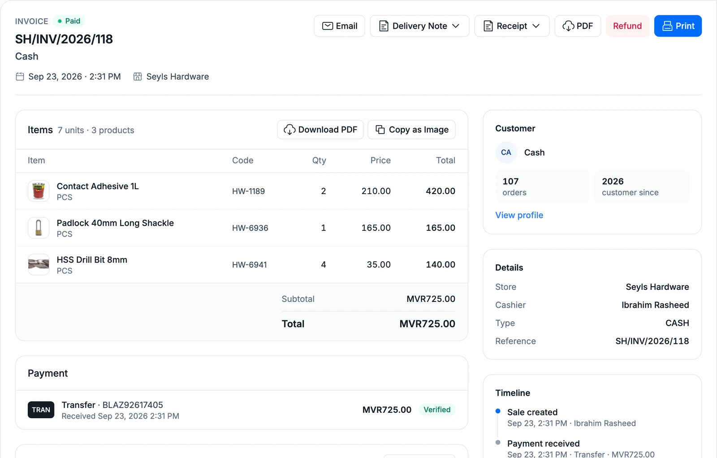Click the printer icon in Print button

[x=667, y=26]
